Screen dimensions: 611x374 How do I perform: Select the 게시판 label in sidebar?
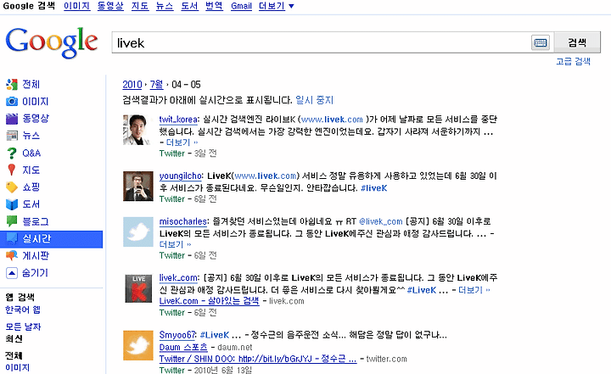pos(36,255)
